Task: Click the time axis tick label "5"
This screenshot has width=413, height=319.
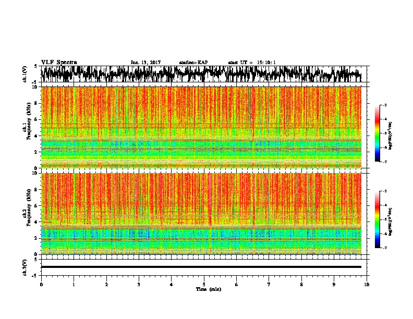Action: (204, 285)
